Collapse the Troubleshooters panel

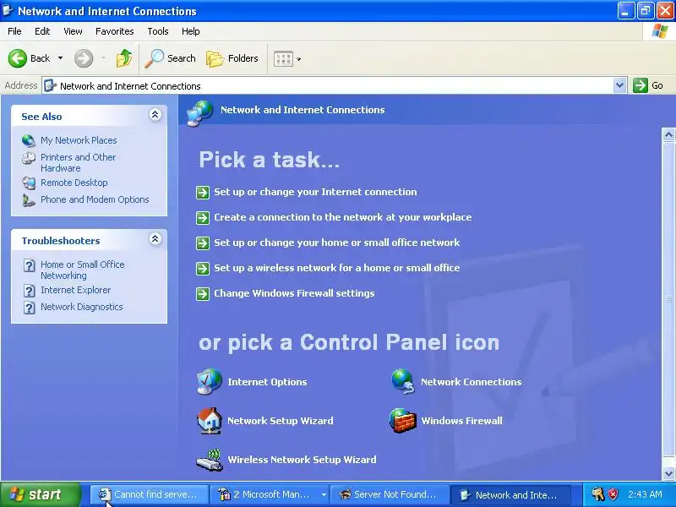(155, 239)
